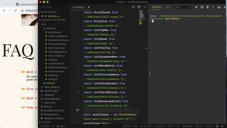
Task: Open funcionamento.js in explorer
Action: pos(56,52)
